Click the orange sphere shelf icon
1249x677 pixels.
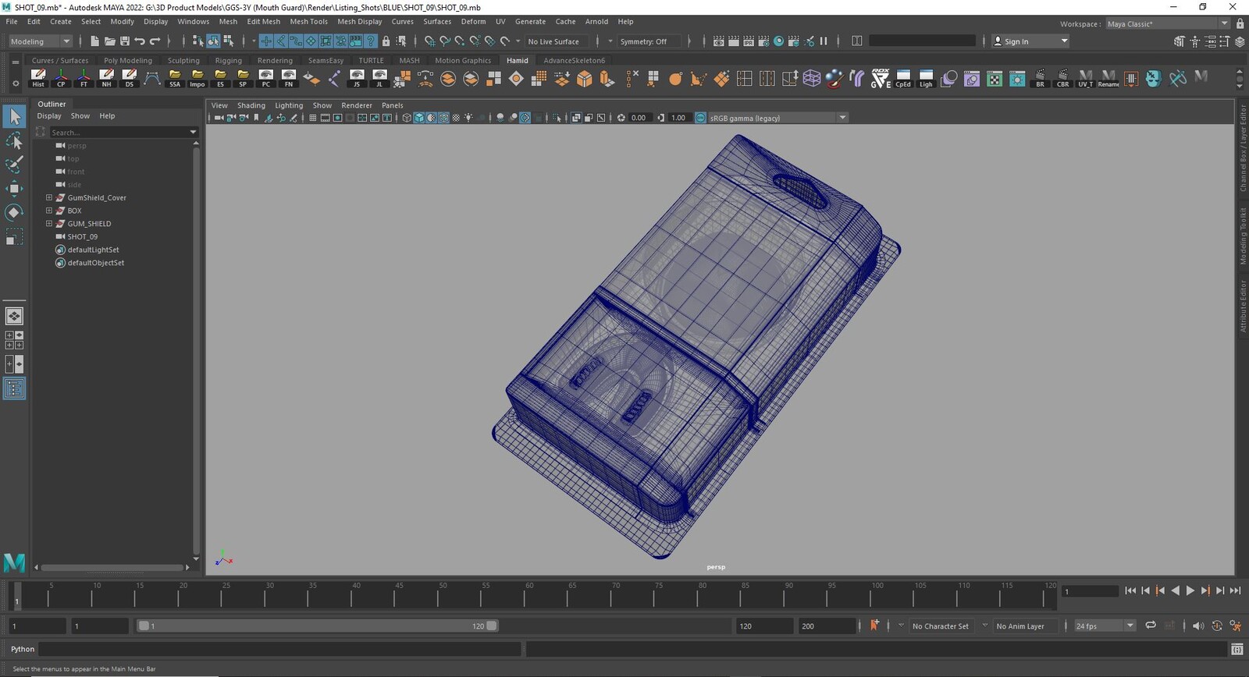(x=675, y=78)
